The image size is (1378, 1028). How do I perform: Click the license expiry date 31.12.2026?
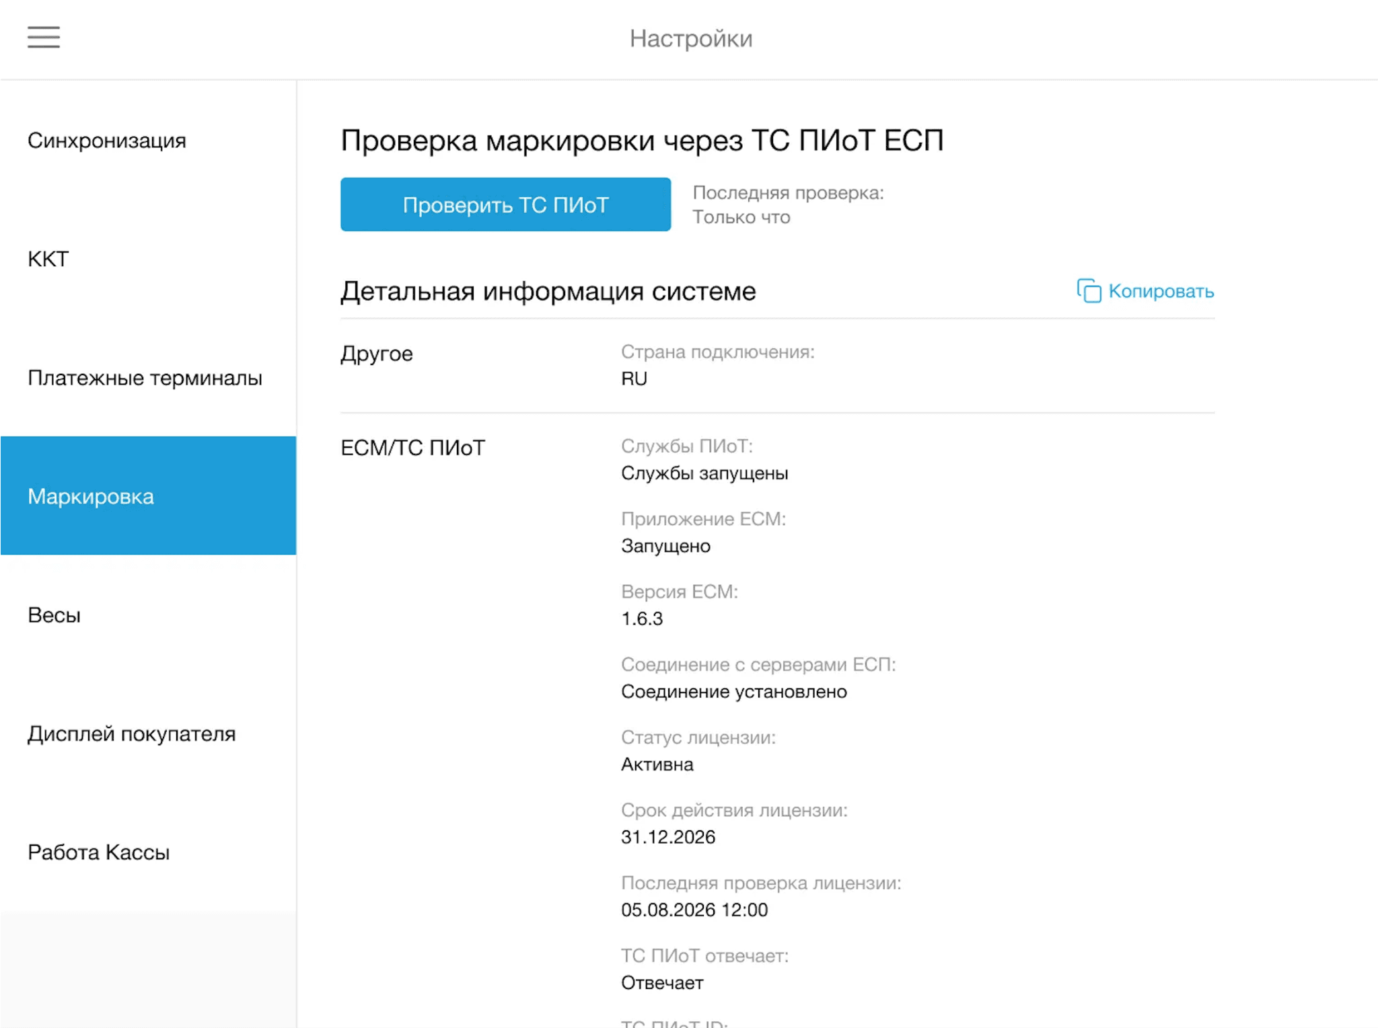coord(668,837)
